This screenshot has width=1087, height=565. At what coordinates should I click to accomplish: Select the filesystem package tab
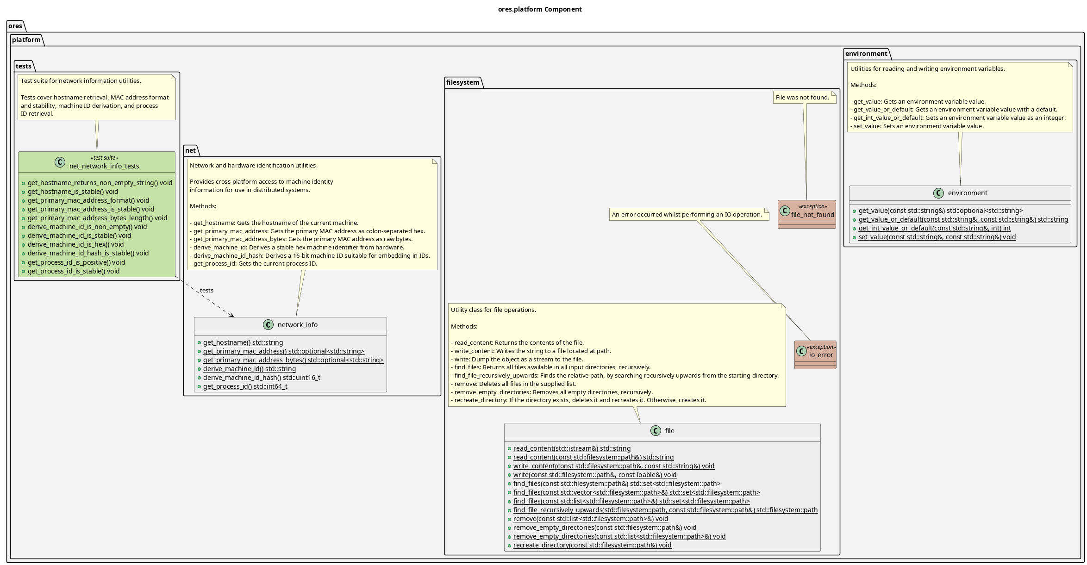click(x=462, y=82)
